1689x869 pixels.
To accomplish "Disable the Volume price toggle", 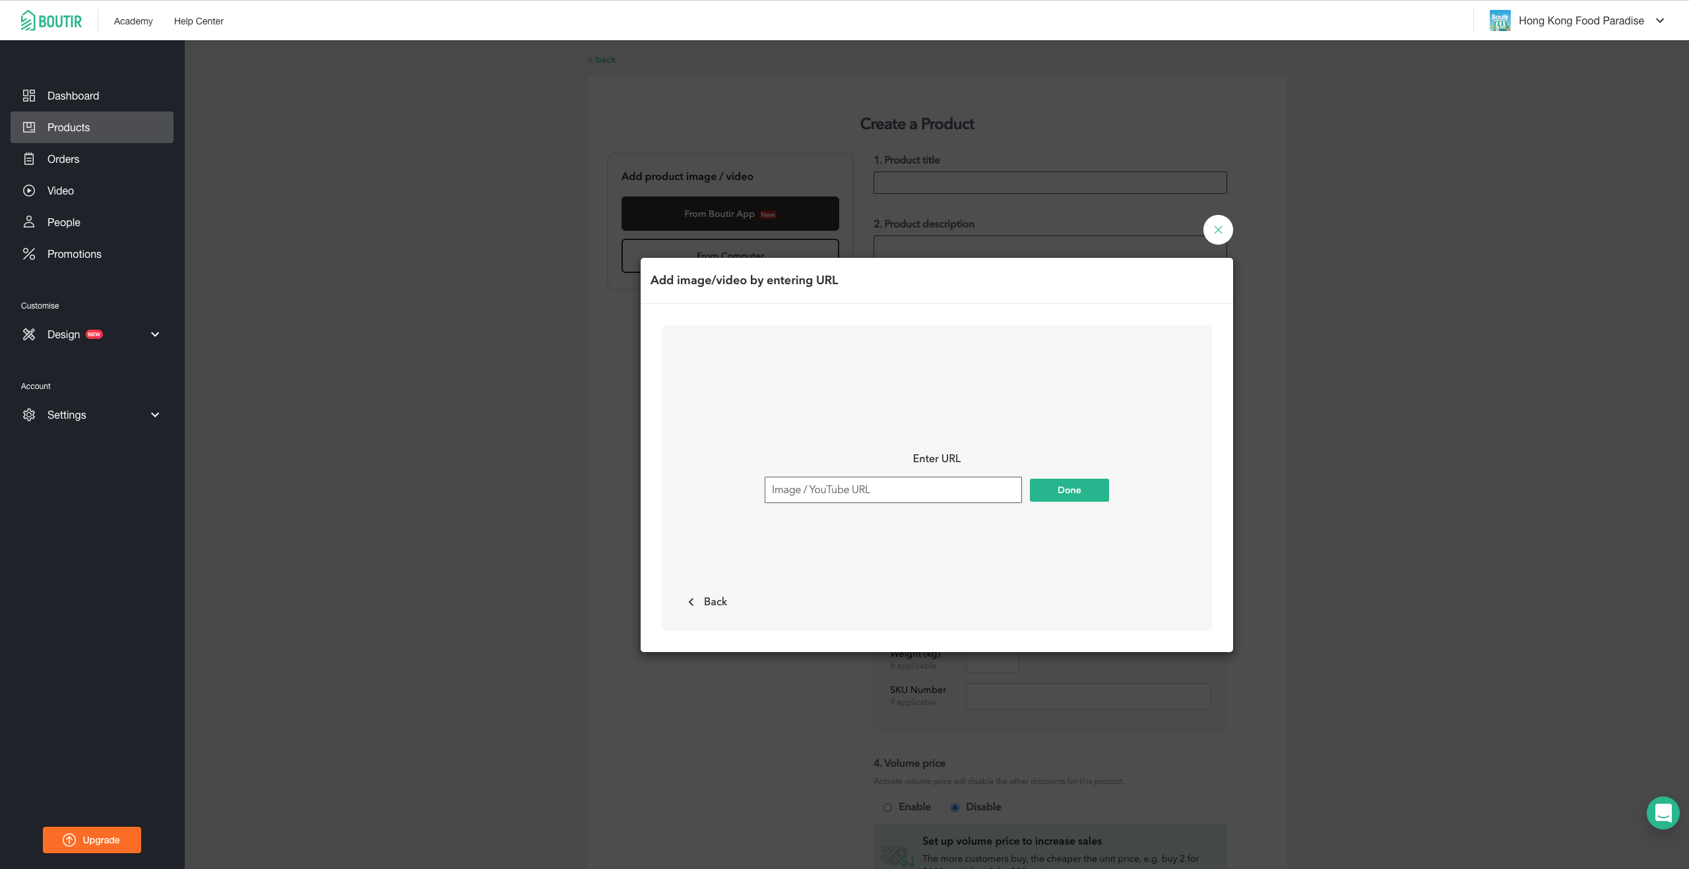I will (x=955, y=806).
